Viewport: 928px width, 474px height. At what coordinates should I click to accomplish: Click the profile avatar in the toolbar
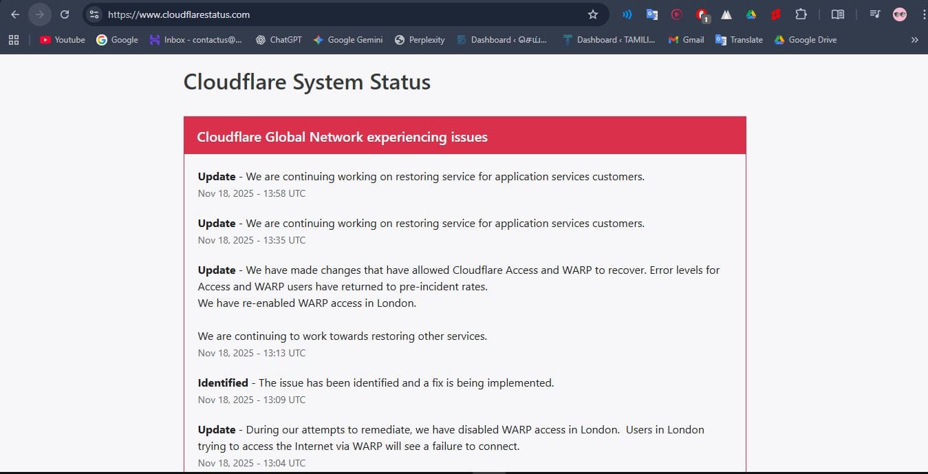[899, 14]
